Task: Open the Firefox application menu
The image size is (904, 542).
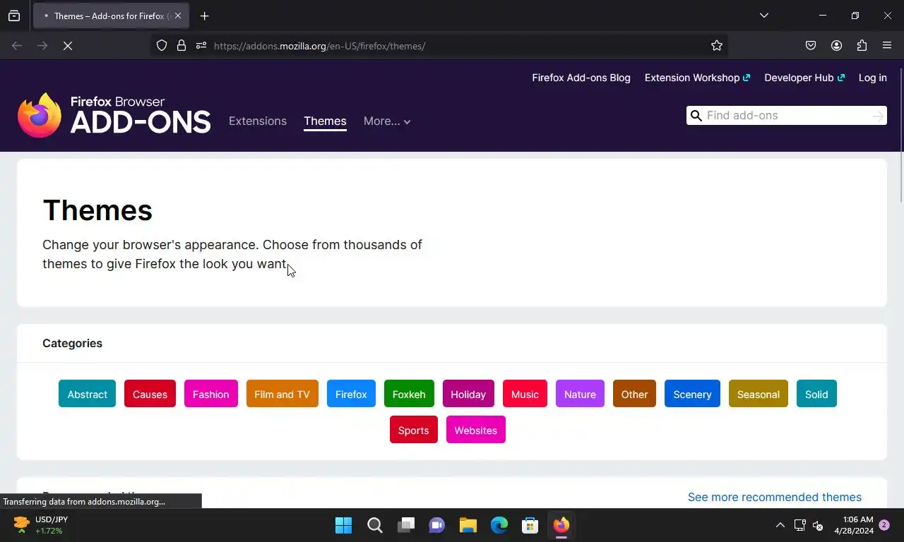Action: (x=887, y=46)
